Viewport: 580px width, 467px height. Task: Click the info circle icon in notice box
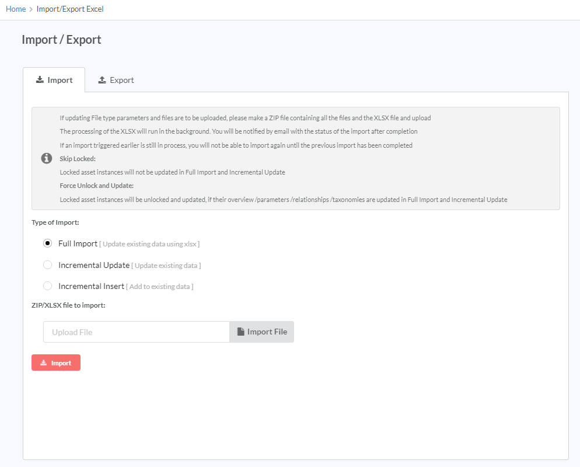(47, 158)
